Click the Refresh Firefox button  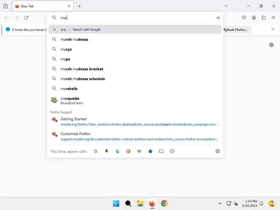[236, 30]
